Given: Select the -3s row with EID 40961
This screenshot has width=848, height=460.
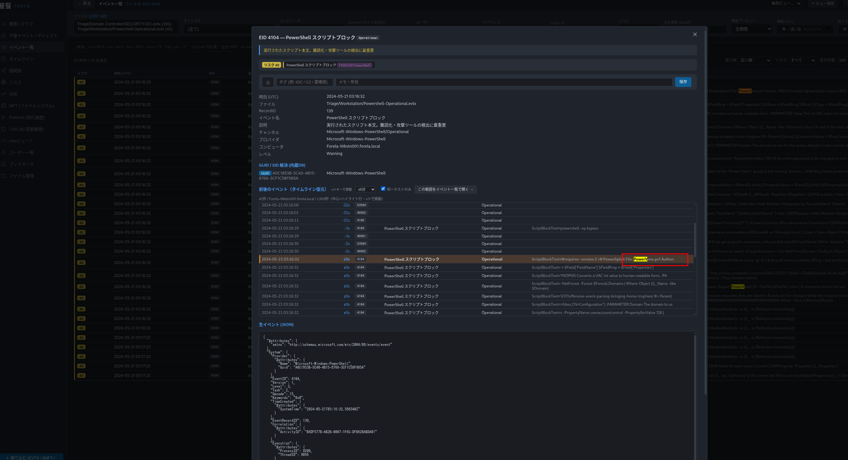Looking at the screenshot, I should pos(476,236).
